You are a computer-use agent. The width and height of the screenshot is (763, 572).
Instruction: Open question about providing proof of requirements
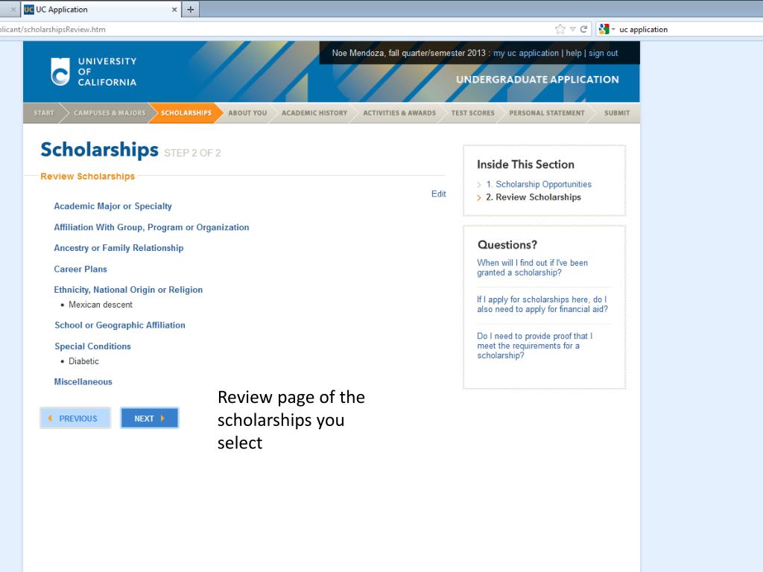[534, 346]
